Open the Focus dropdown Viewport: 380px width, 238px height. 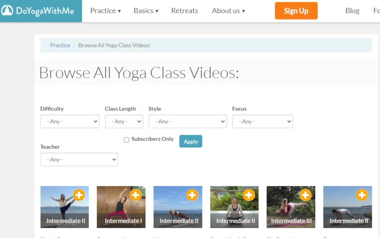point(263,121)
